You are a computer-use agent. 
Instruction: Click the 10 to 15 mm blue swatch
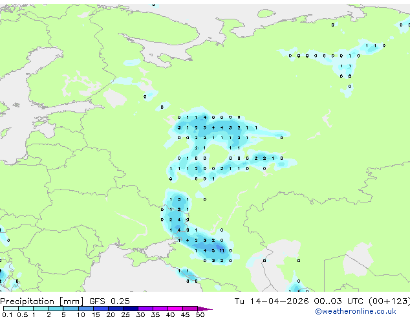coord(85,309)
